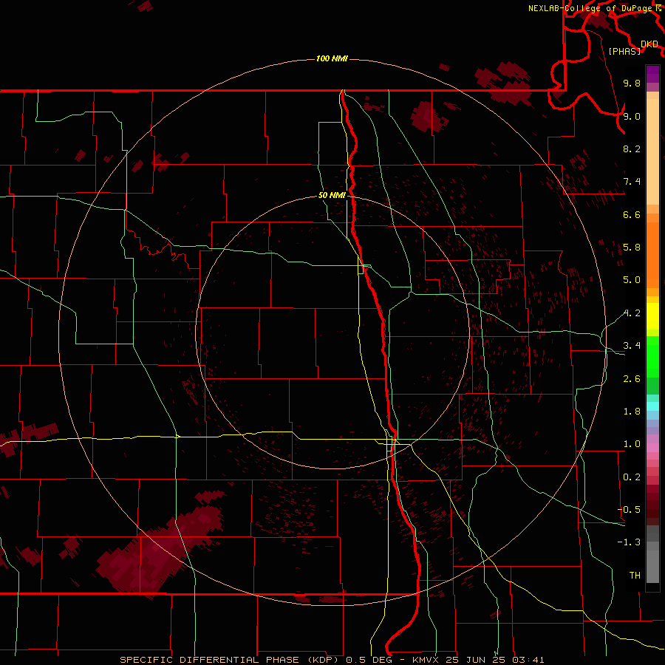Click the 1.8 value on color scale
This screenshot has height=665, width=665.
(632, 412)
